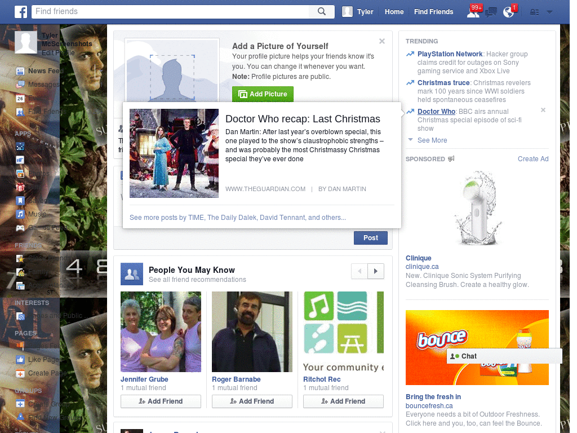The image size is (577, 433).
Task: Click See all friend recommendations
Action: click(x=197, y=280)
